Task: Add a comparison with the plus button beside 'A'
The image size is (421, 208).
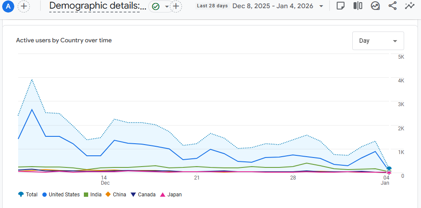Action: coord(24,6)
